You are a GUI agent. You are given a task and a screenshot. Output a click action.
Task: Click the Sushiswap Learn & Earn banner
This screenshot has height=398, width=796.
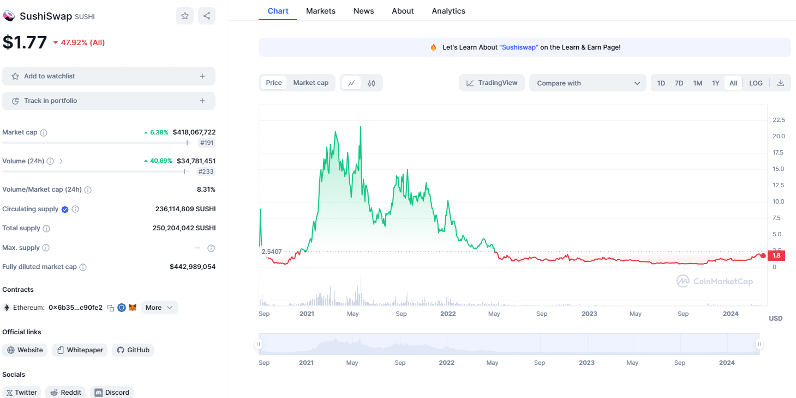[x=524, y=47]
